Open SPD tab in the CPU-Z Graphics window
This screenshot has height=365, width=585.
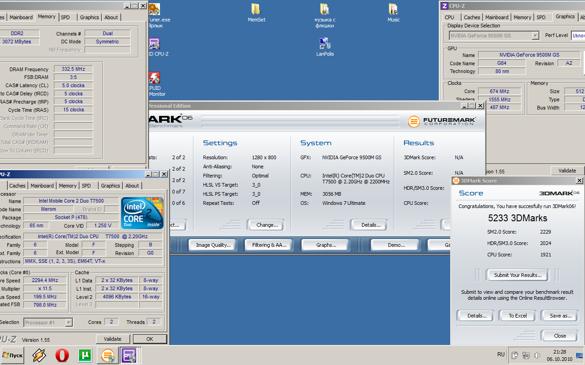tap(541, 17)
